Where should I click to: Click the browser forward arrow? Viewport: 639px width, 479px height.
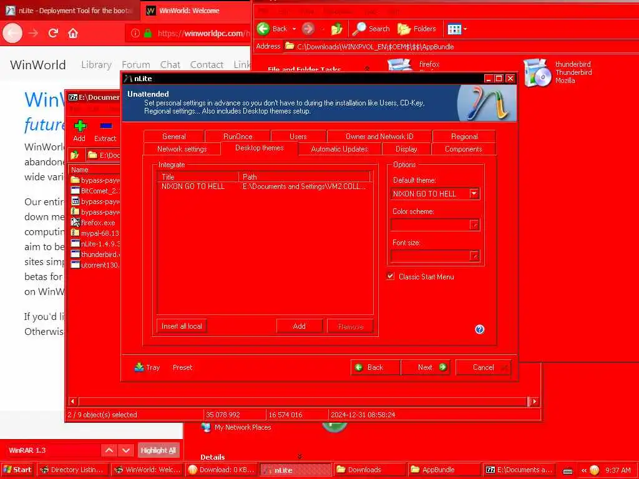[34, 33]
